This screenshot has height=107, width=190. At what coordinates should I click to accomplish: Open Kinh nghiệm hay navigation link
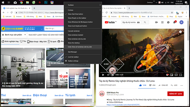pyautogui.click(x=10, y=41)
